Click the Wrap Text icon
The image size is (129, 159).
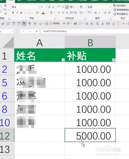click(x=81, y=7)
